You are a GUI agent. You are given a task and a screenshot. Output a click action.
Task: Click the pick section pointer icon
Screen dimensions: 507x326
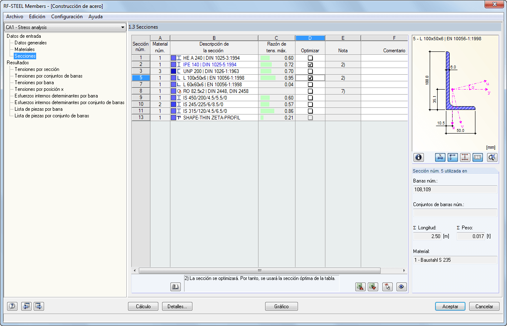pyautogui.click(x=388, y=287)
